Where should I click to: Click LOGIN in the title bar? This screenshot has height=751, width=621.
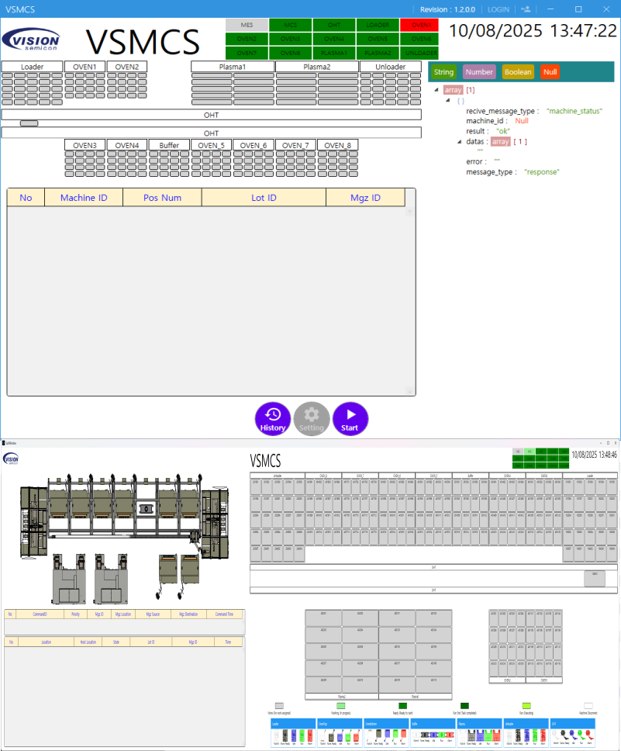pyautogui.click(x=498, y=9)
